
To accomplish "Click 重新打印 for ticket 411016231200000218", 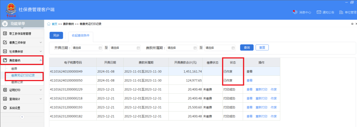I will pos(261,98).
